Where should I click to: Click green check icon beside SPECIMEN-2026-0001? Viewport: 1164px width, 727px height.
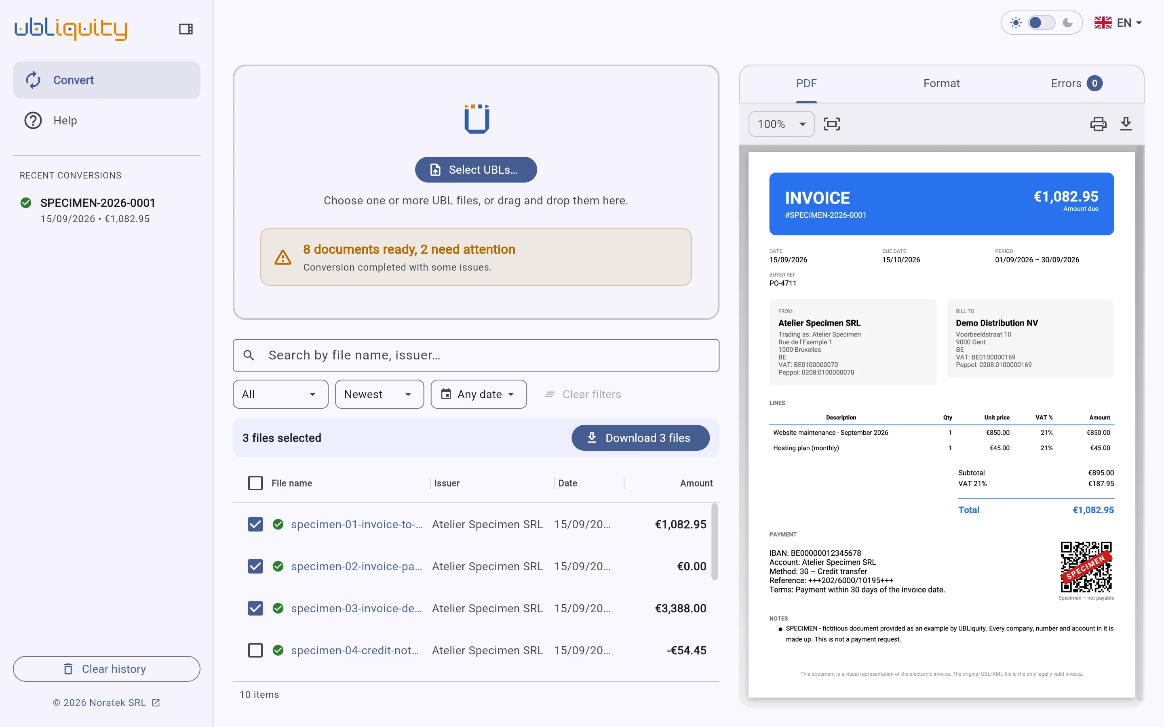pyautogui.click(x=26, y=203)
